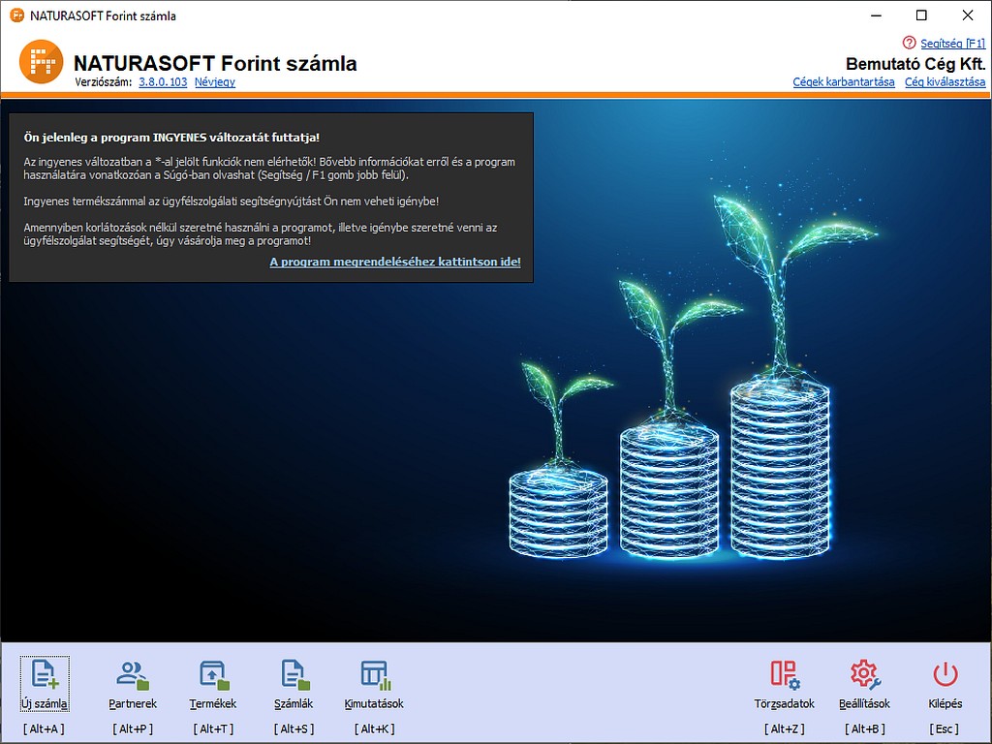Open the Törzsadatok master data icon
The height and width of the screenshot is (744, 992).
(x=784, y=674)
